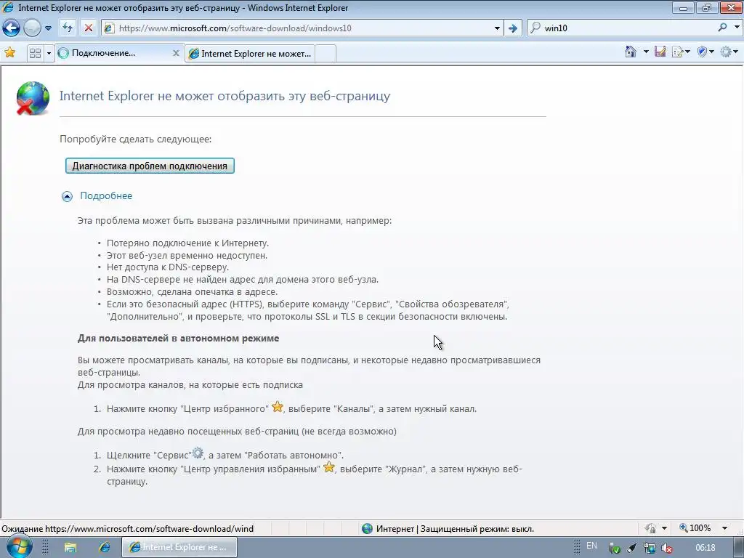Image resolution: width=744 pixels, height=558 pixels.
Task: Click the status bar "Ожидание https://www.microsoft.com" text
Action: pos(128,529)
